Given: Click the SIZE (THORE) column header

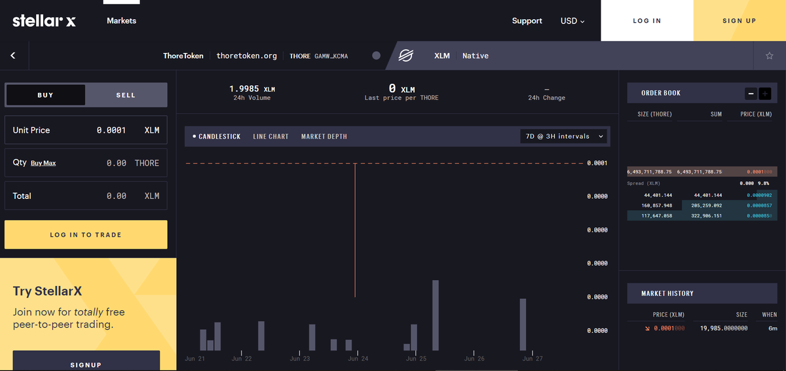Looking at the screenshot, I should click(655, 115).
